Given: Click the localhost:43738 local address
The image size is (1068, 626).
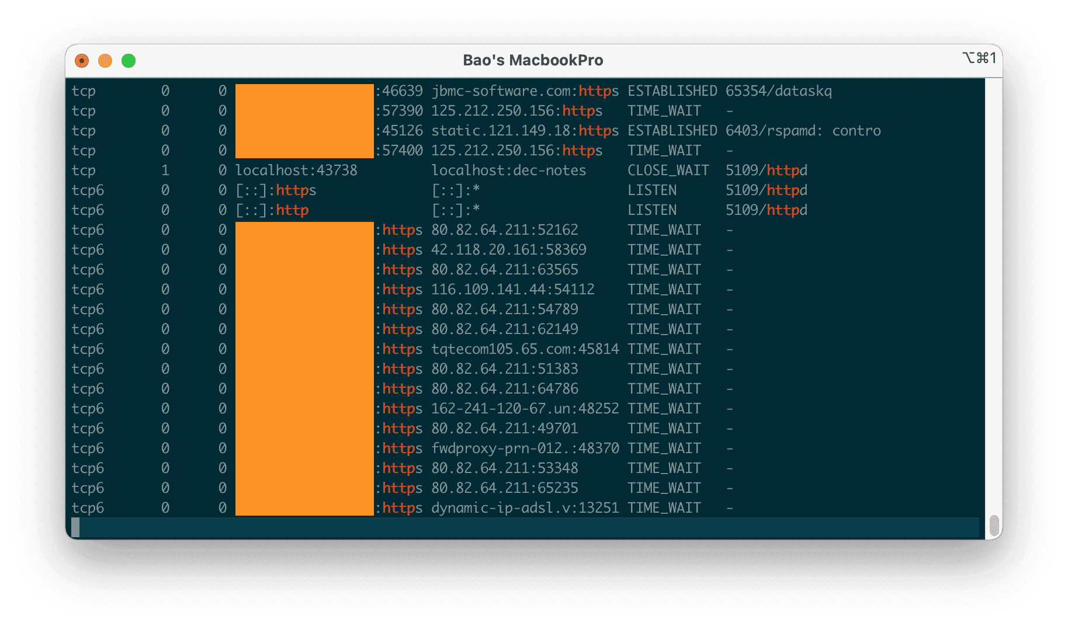Looking at the screenshot, I should [296, 171].
